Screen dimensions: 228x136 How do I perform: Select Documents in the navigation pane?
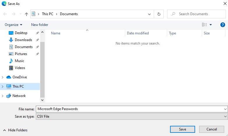(24, 47)
